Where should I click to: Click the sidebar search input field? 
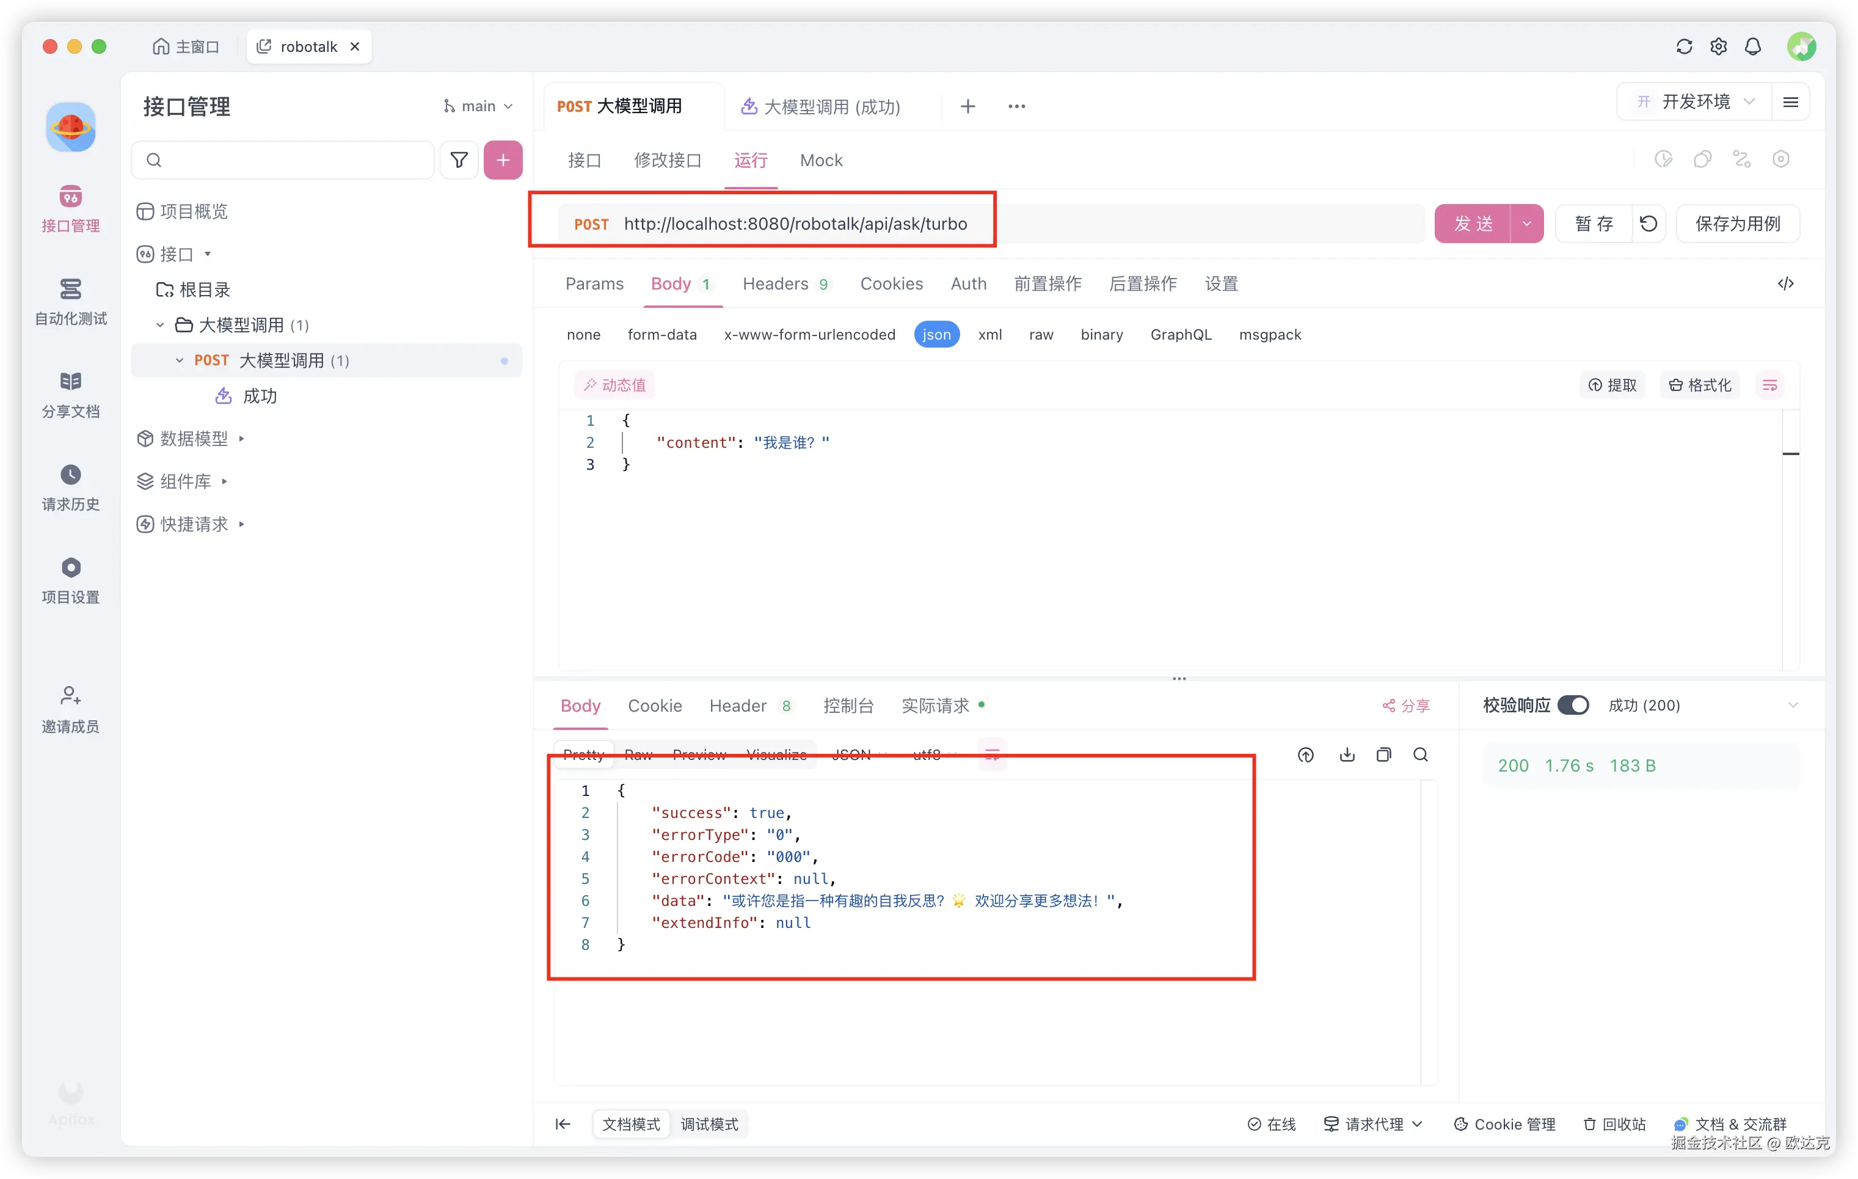coord(293,159)
